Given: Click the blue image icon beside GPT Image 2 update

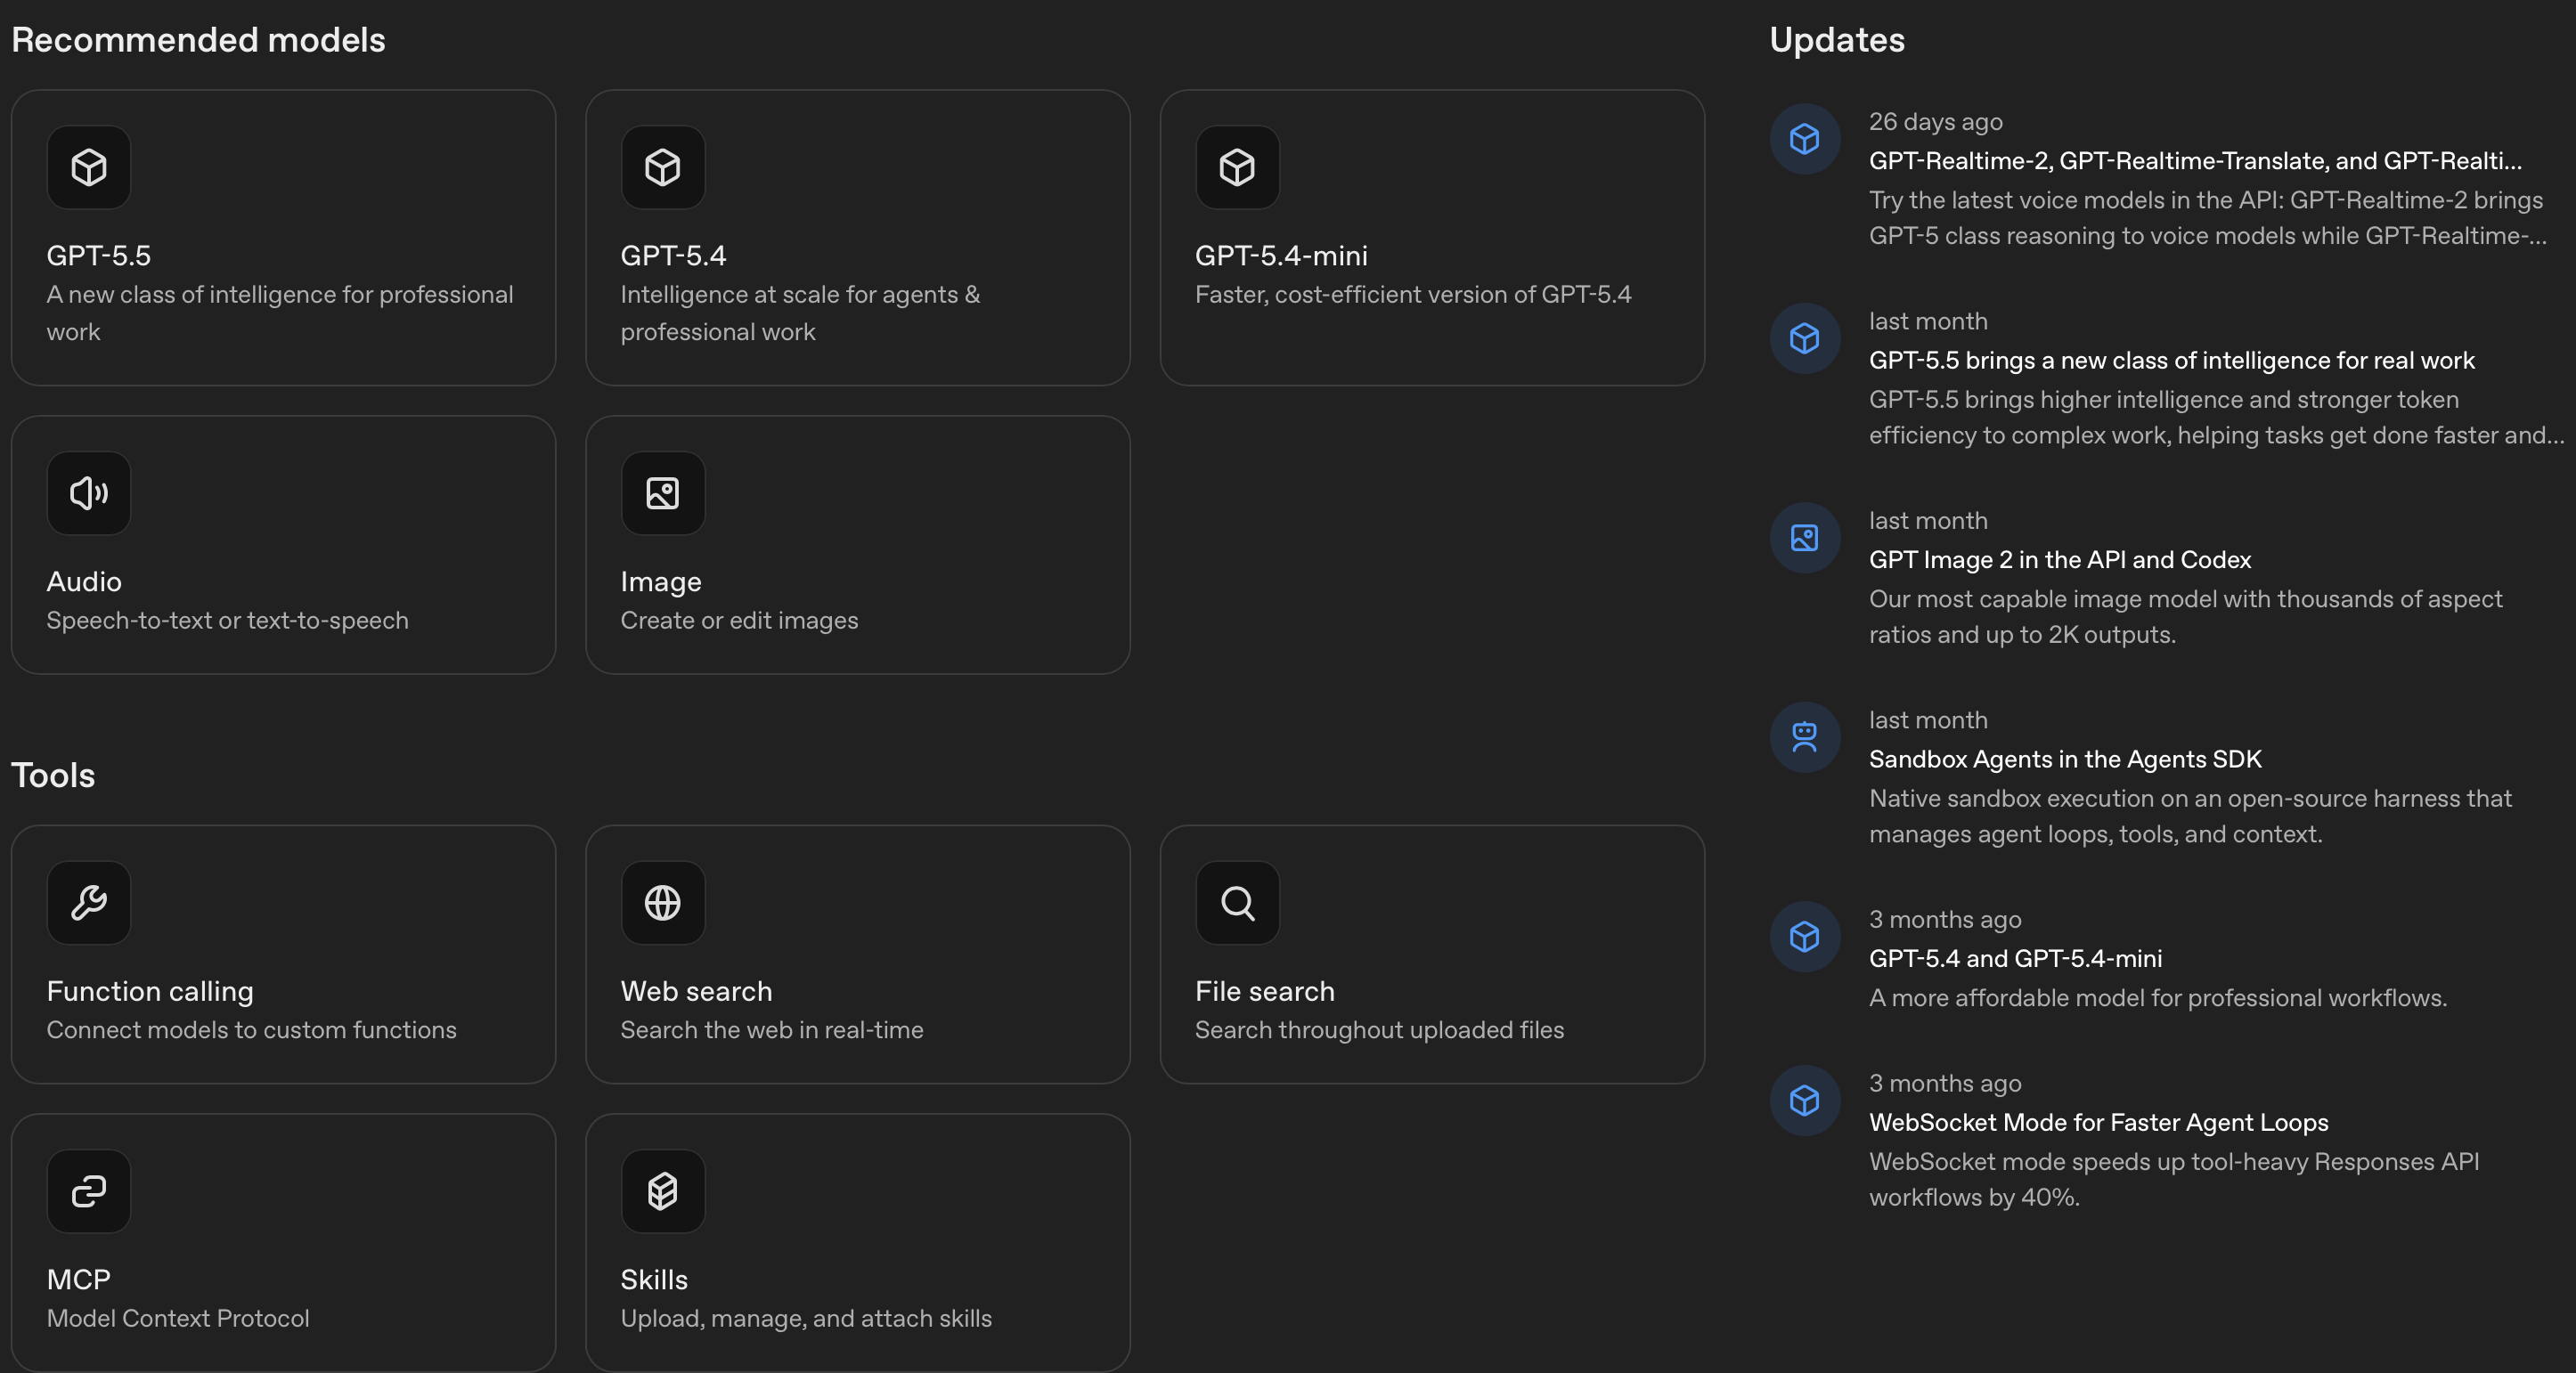Looking at the screenshot, I should [1805, 538].
